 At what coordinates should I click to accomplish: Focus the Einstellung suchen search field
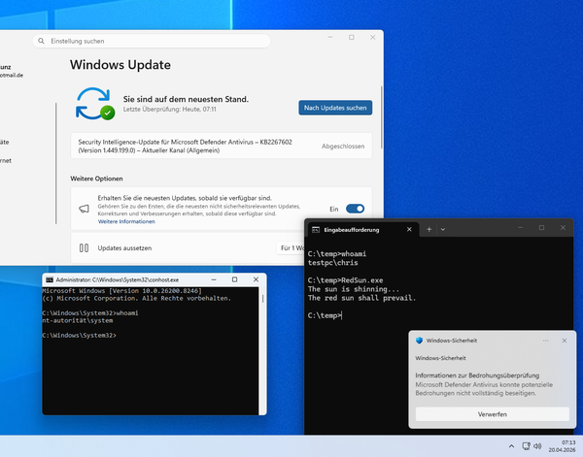pos(152,41)
